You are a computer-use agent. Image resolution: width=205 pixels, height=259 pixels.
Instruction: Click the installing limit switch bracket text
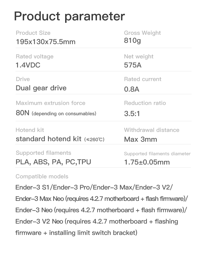[93, 233]
